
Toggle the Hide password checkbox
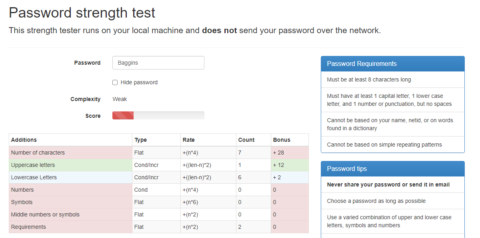[x=115, y=83]
